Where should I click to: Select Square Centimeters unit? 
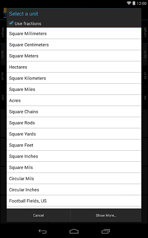pyautogui.click(x=74, y=45)
